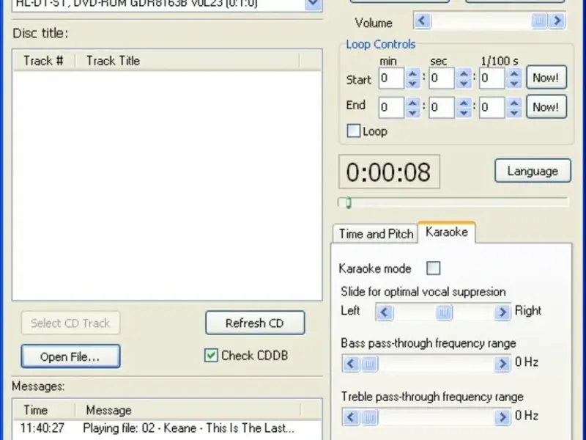586x440 pixels.
Task: Enable Karaoke mode checkbox
Action: point(434,268)
